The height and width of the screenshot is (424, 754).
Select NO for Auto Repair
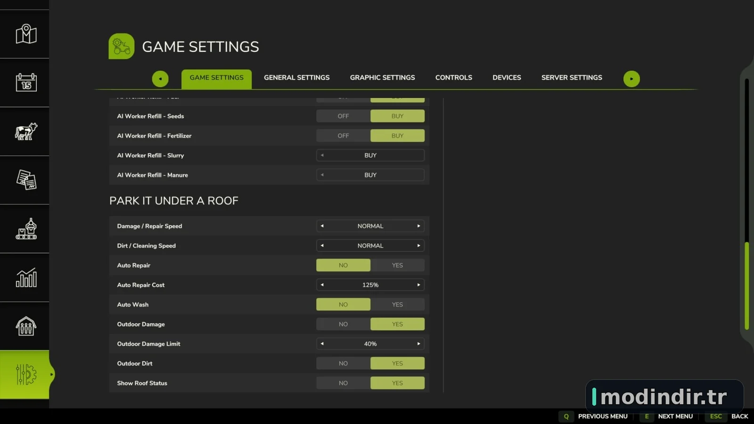[x=343, y=265]
